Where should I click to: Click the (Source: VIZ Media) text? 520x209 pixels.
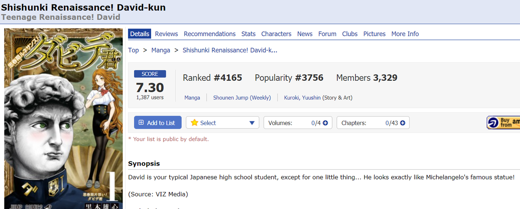pyautogui.click(x=158, y=194)
